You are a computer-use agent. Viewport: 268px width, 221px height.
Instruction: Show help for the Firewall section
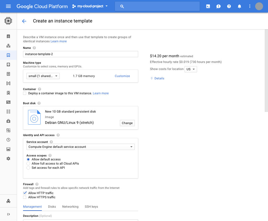coord(37,184)
